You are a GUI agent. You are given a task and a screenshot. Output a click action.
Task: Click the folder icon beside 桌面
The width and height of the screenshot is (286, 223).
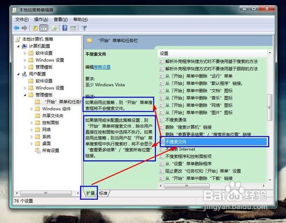point(38,144)
